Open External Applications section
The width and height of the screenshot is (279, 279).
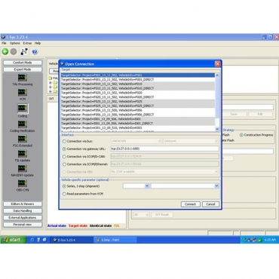click(x=23, y=218)
